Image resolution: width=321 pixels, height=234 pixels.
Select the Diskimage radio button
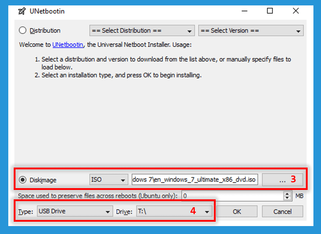coord(22,180)
